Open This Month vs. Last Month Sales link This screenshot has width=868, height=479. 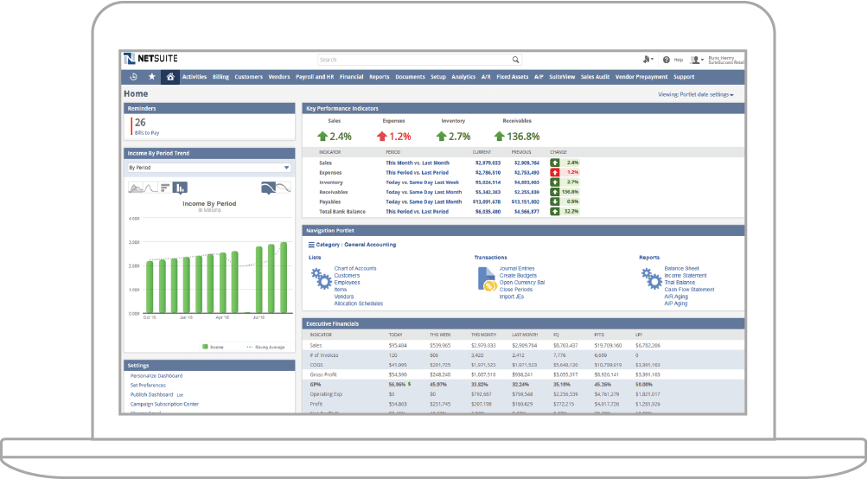pyautogui.click(x=418, y=163)
